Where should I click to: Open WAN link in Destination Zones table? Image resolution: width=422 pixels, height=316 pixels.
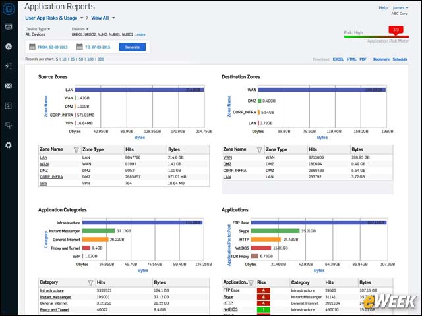[x=227, y=158]
